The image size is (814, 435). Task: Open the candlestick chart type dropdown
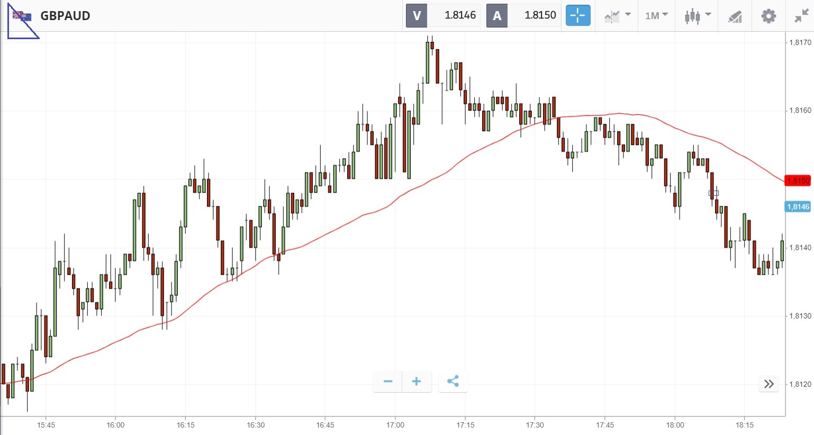tap(697, 16)
